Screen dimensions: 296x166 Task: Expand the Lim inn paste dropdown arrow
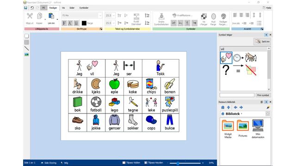pos(57,19)
